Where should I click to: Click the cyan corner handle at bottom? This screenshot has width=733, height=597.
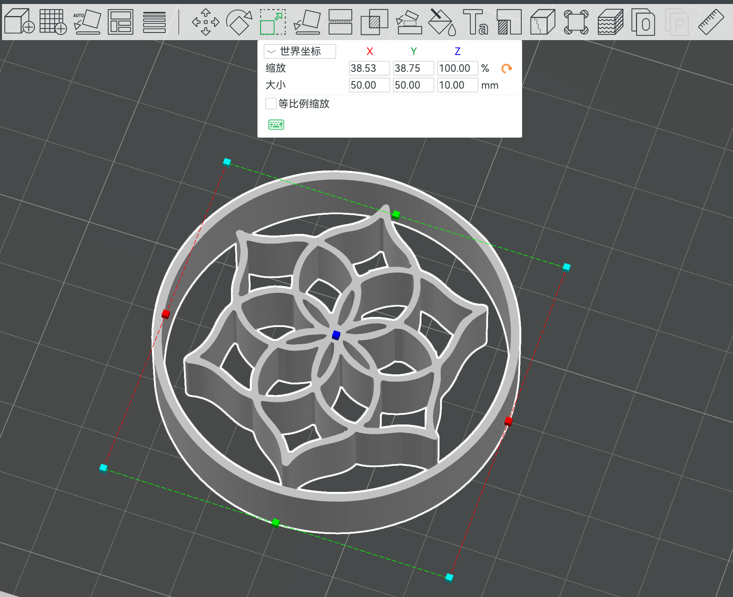(x=449, y=577)
